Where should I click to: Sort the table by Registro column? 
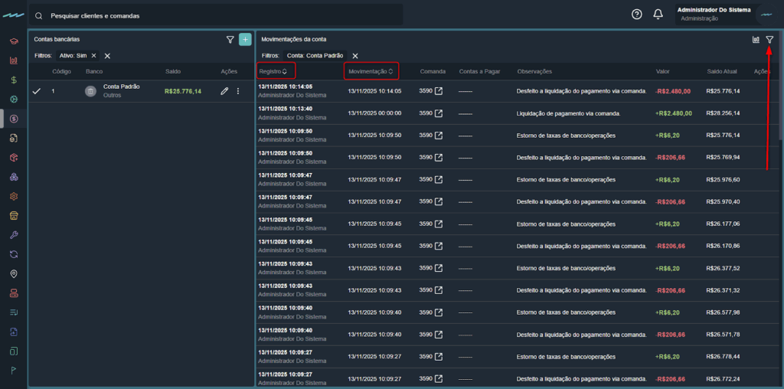coord(273,71)
